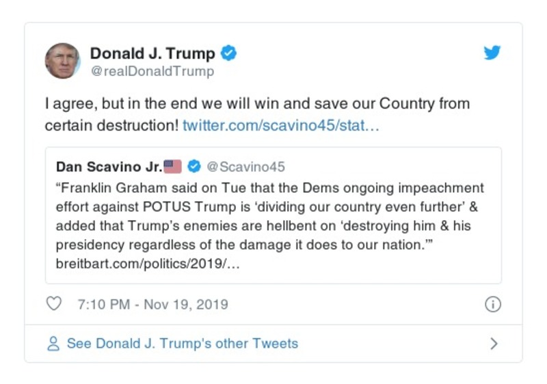Like the tweet with the heart icon
Image resolution: width=547 pixels, height=384 pixels.
coord(54,304)
